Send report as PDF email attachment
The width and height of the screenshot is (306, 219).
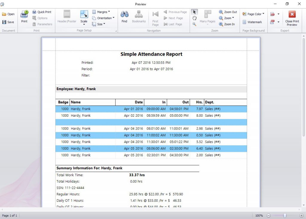[x=273, y=22]
